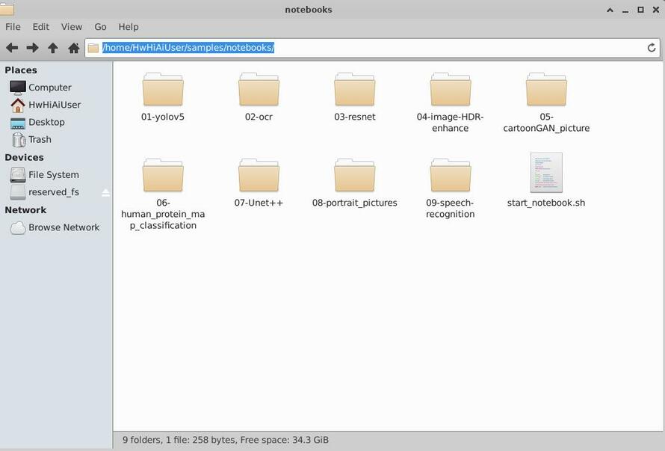
Task: Select the 07-Unet++ folder
Action: point(259,177)
